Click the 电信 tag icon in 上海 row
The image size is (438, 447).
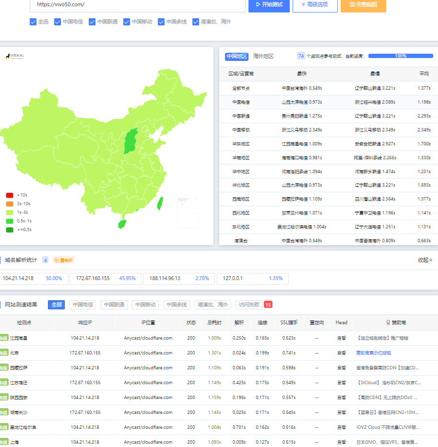(4, 442)
